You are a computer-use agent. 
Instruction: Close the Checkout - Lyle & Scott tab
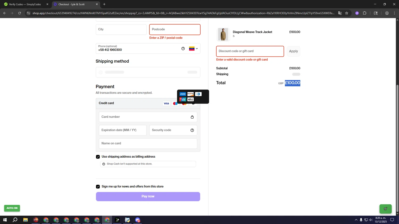click(97, 4)
